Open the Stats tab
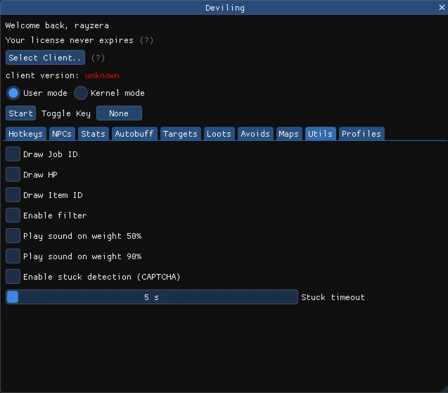 coord(93,134)
